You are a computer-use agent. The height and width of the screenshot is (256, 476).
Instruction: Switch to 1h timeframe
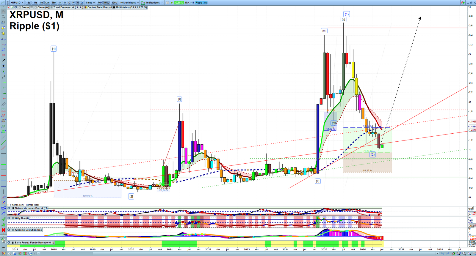click(x=60, y=2)
